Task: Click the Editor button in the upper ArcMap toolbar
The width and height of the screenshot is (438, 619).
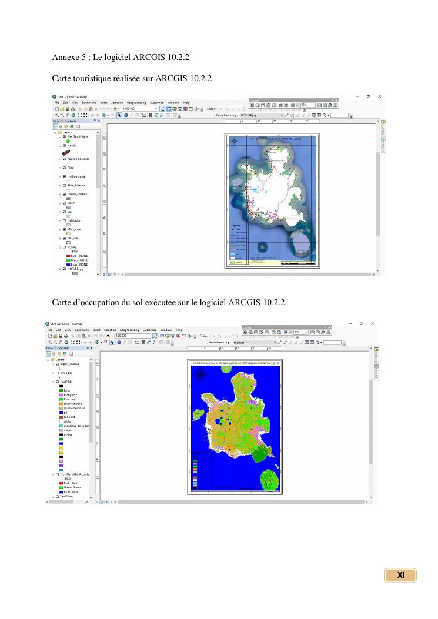Action: tap(211, 109)
